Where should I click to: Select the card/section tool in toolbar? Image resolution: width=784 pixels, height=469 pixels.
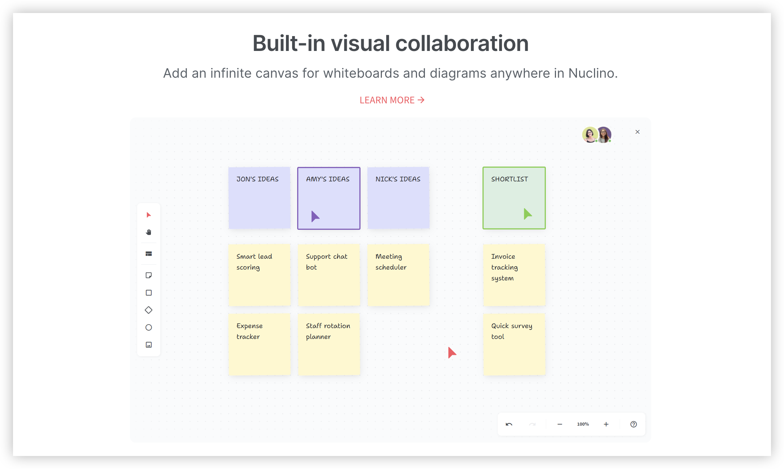coord(148,254)
